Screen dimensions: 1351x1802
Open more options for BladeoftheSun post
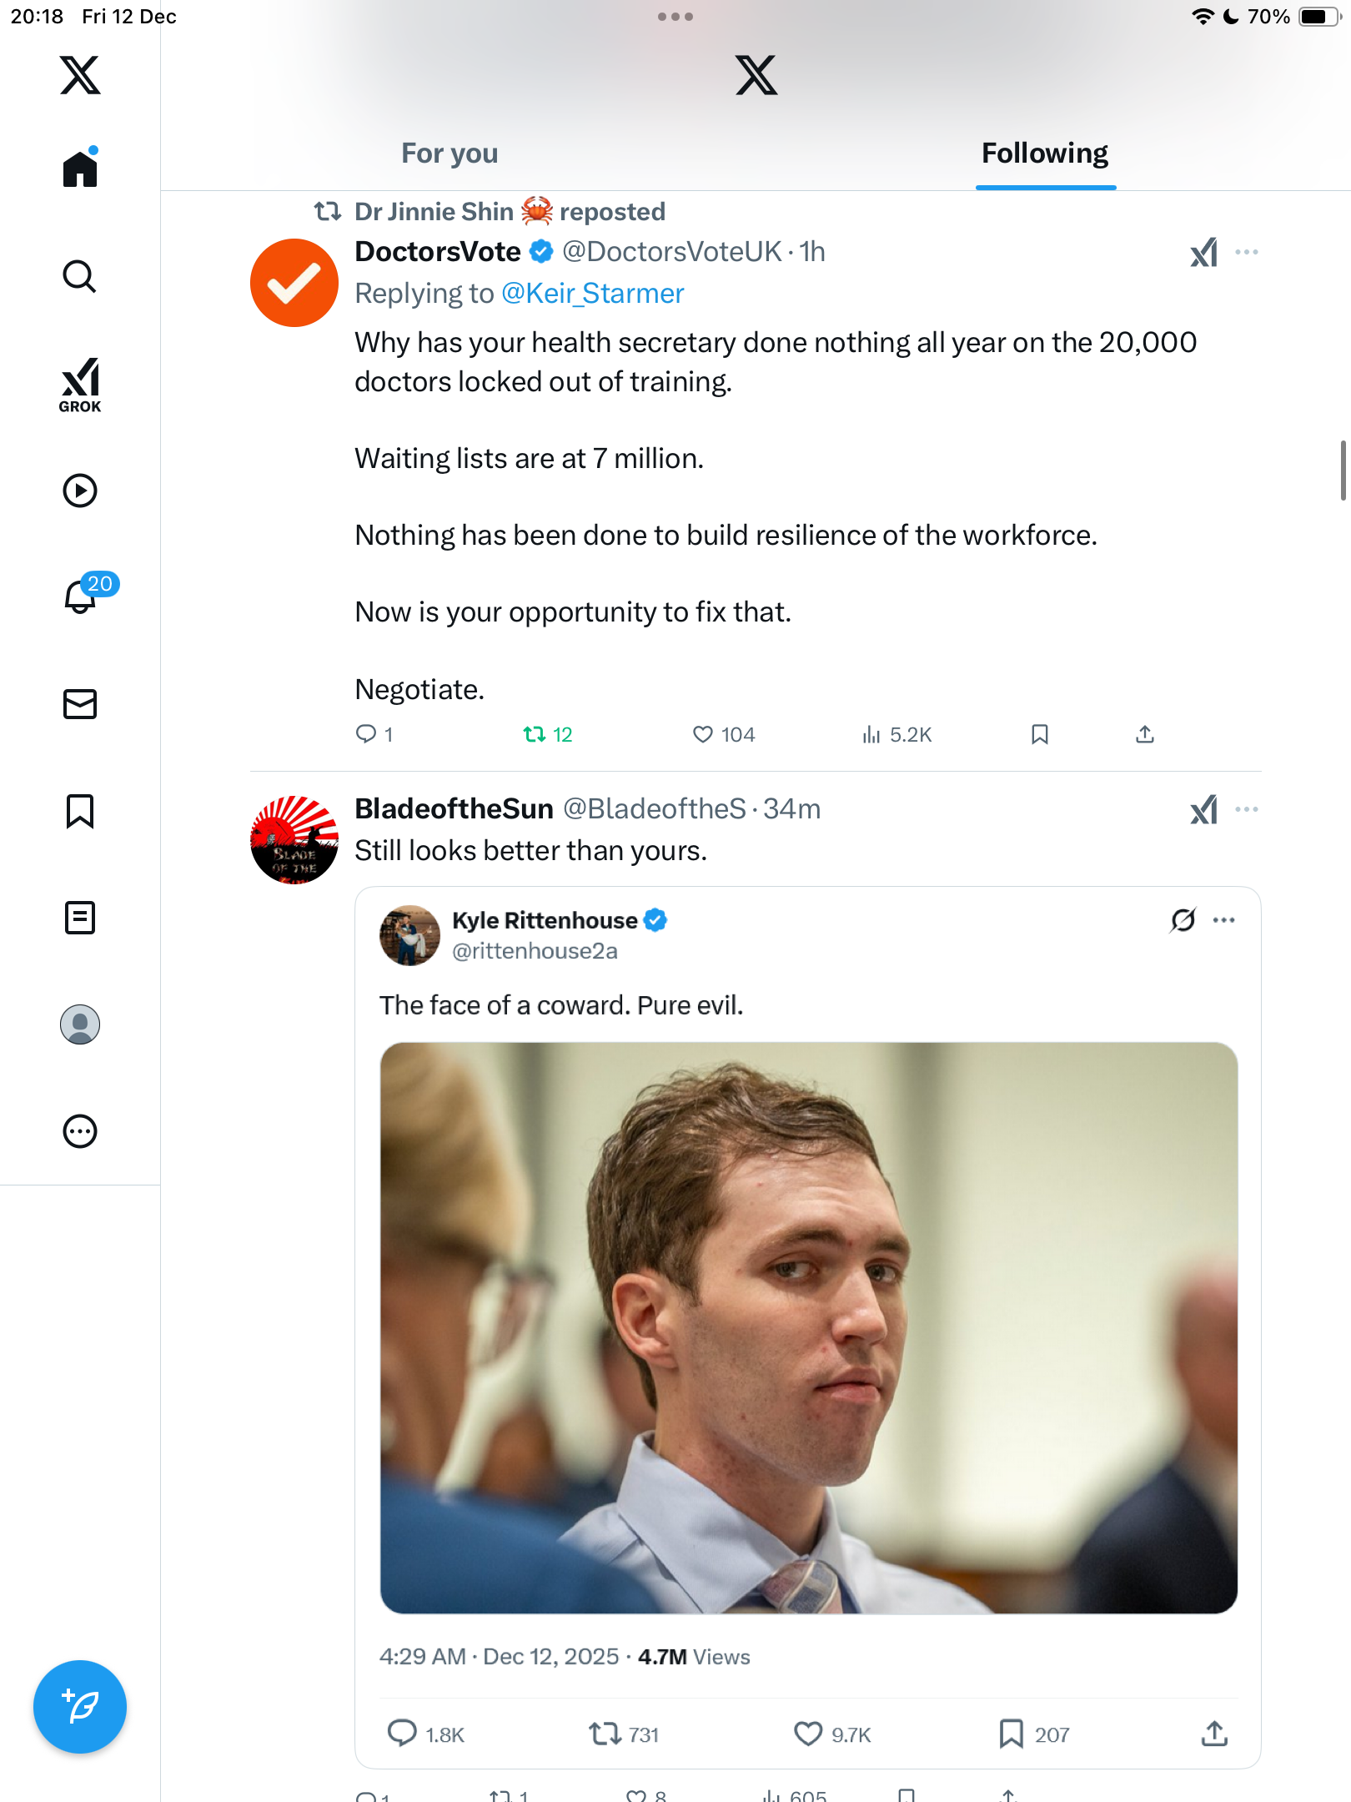click(1247, 809)
